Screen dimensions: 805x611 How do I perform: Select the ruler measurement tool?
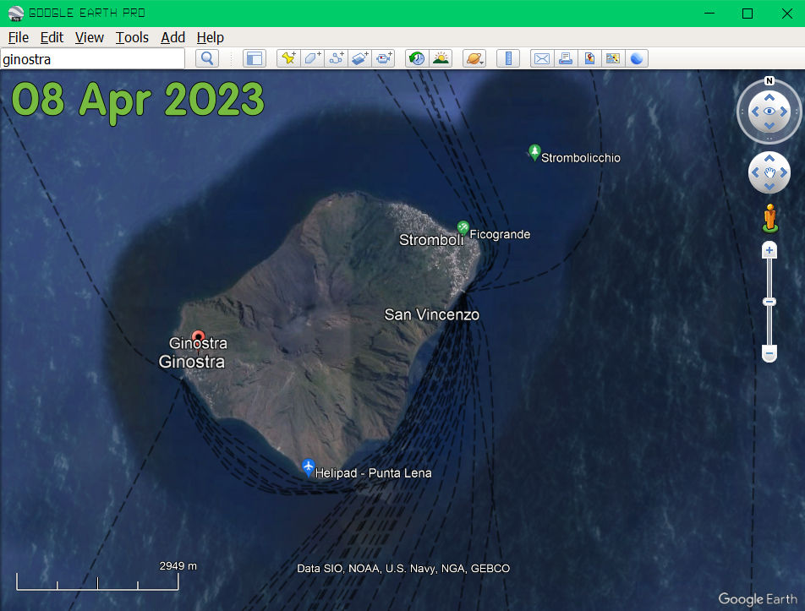click(x=507, y=58)
